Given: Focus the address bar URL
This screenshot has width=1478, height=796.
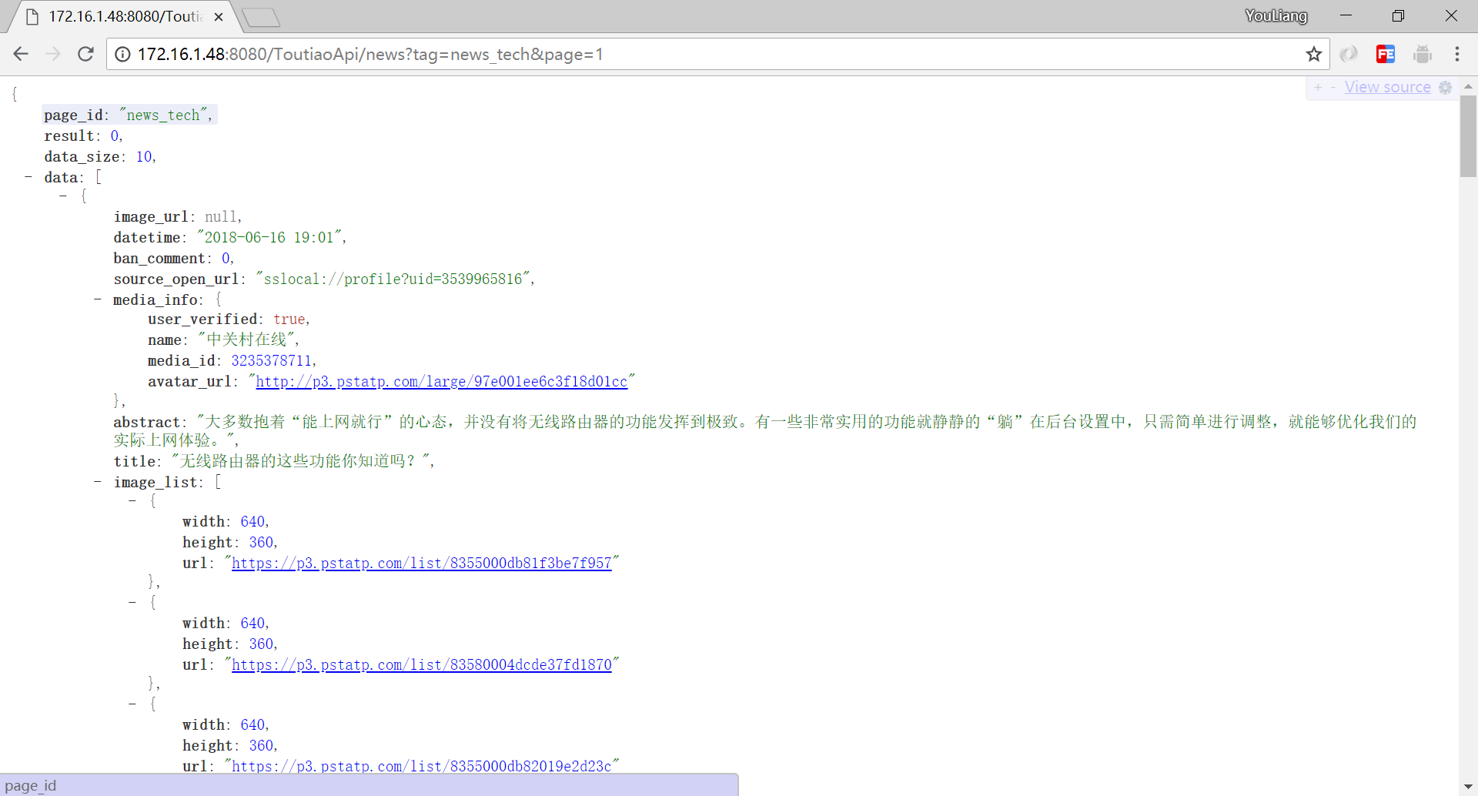Looking at the screenshot, I should (x=716, y=54).
